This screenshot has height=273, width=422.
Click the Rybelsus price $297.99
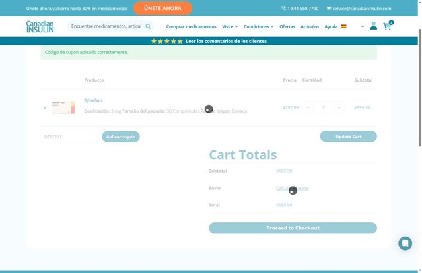291,107
